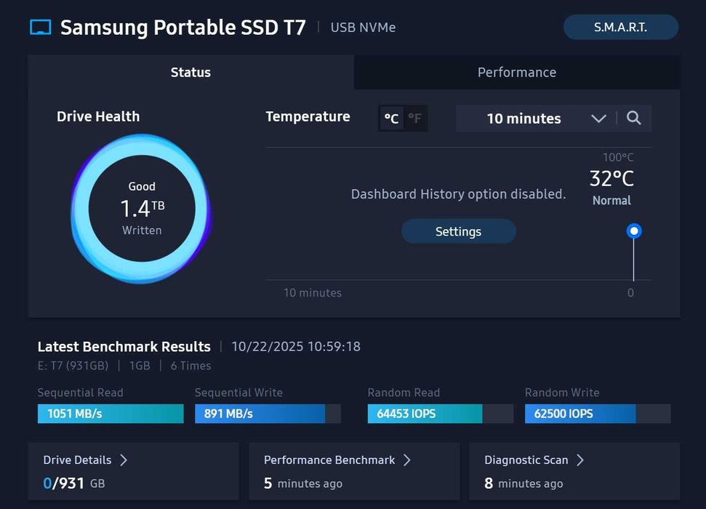
Task: Click the Sequential Read 1051 MB/s bar
Action: click(x=111, y=414)
